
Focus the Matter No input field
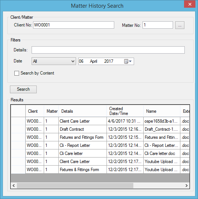[x=158, y=25]
